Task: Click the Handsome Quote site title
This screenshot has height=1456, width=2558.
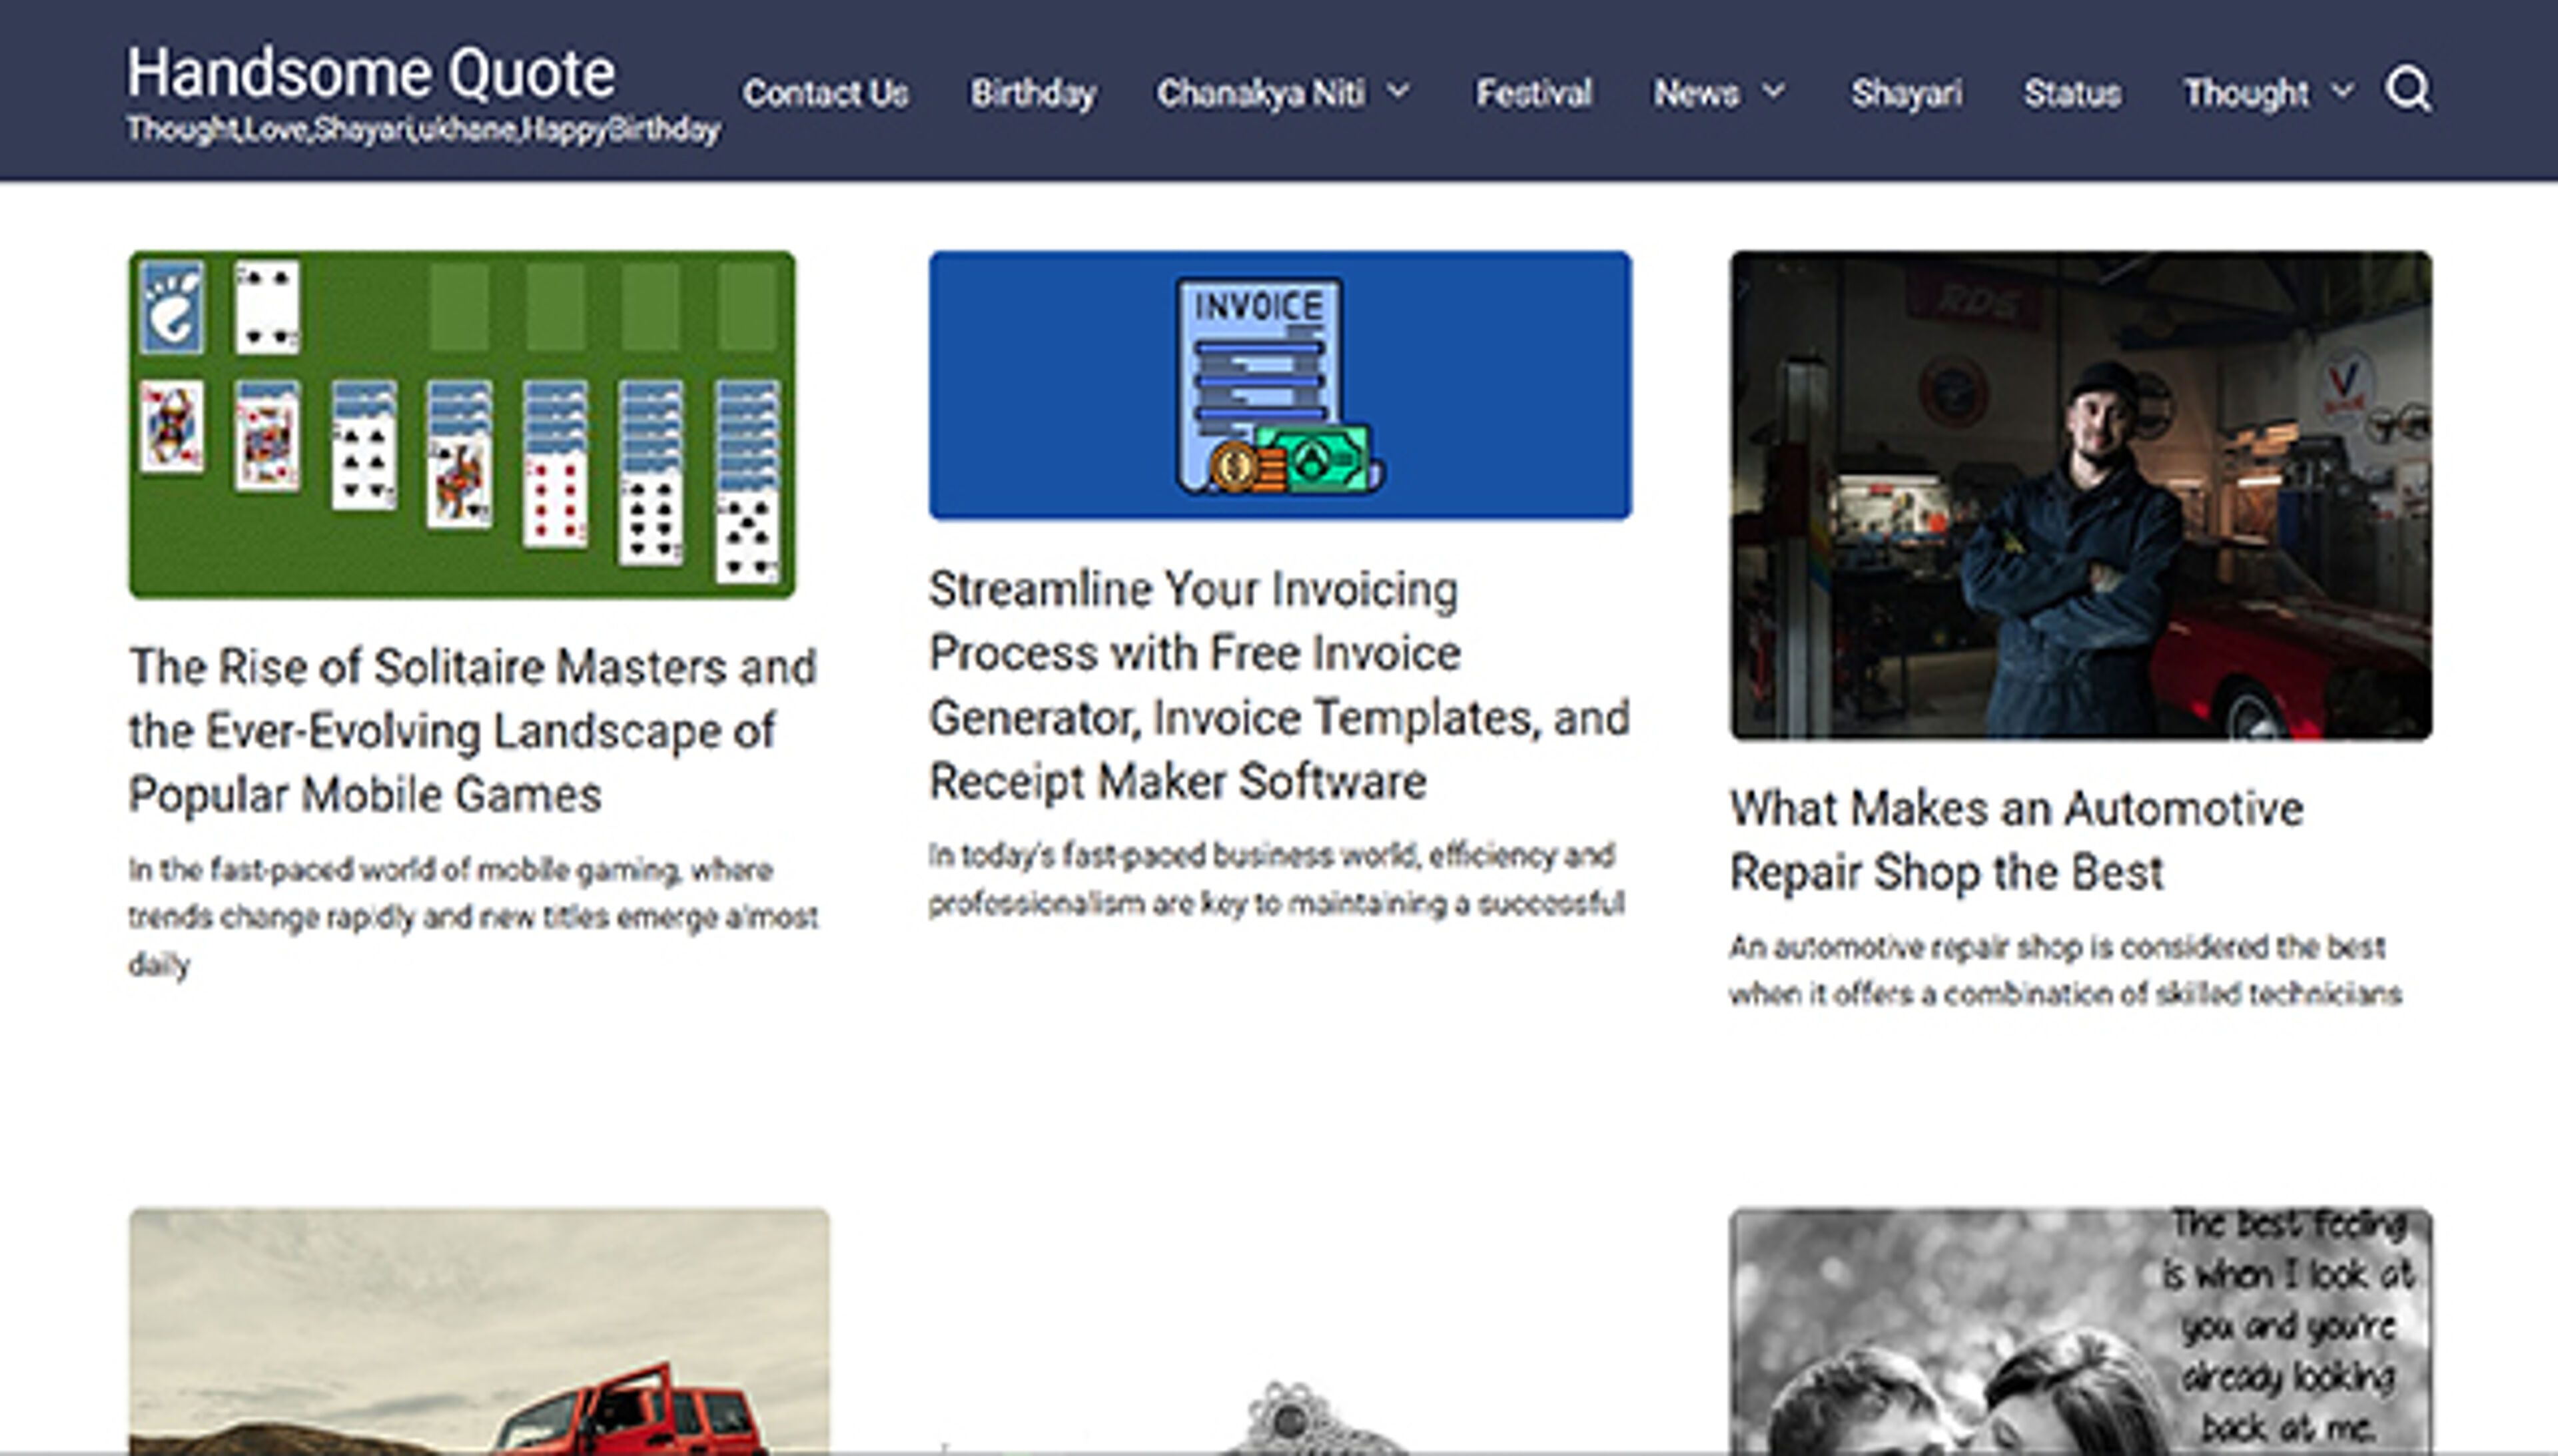Action: [370, 73]
